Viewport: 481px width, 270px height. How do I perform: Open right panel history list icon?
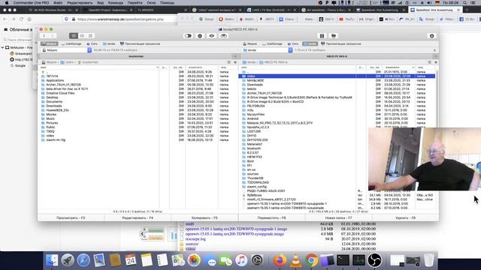429,62
